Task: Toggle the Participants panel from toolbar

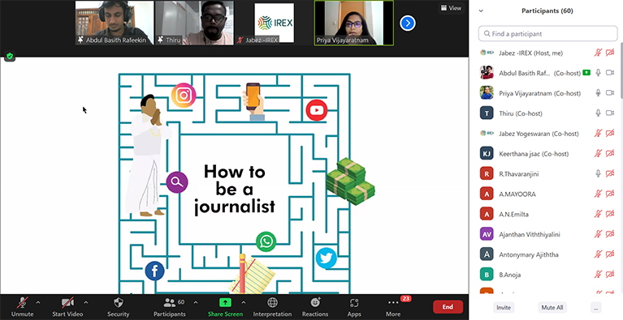Action: [170, 307]
